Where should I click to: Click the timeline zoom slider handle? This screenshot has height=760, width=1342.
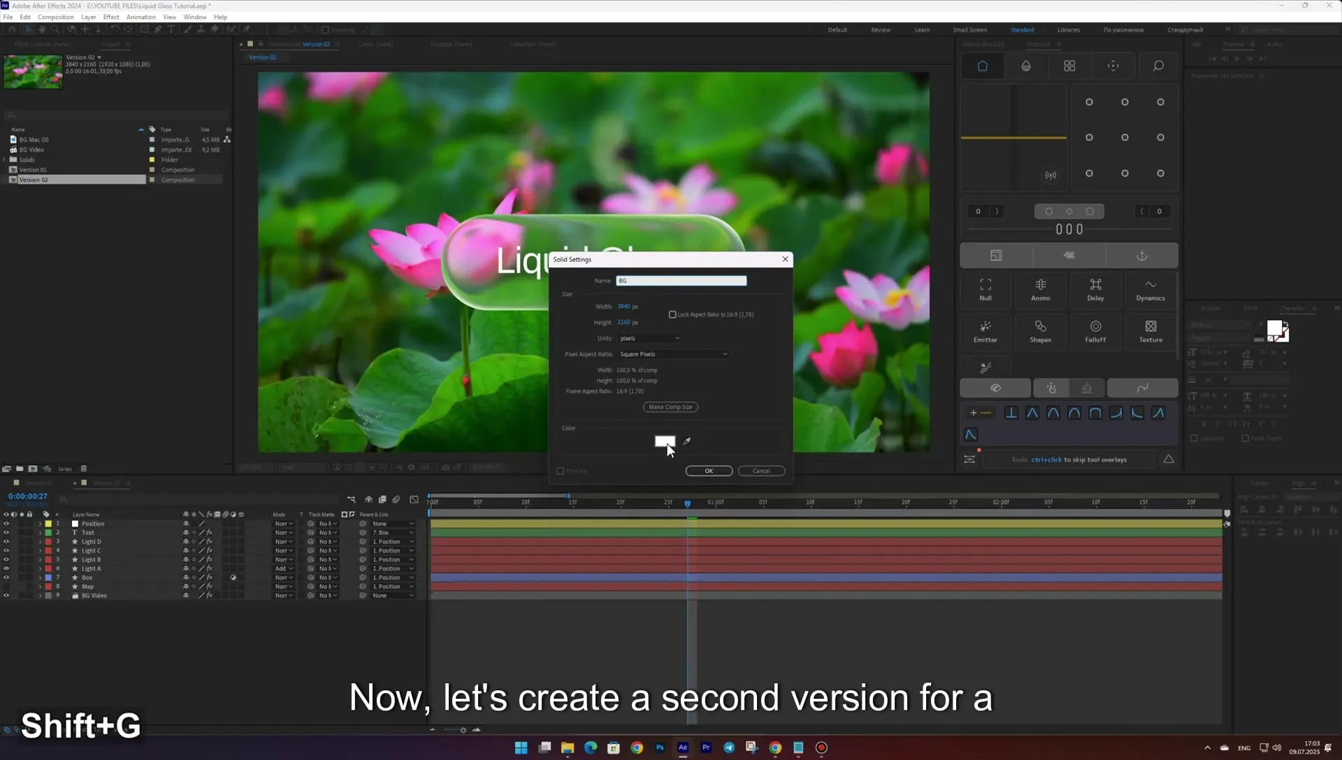(x=463, y=730)
